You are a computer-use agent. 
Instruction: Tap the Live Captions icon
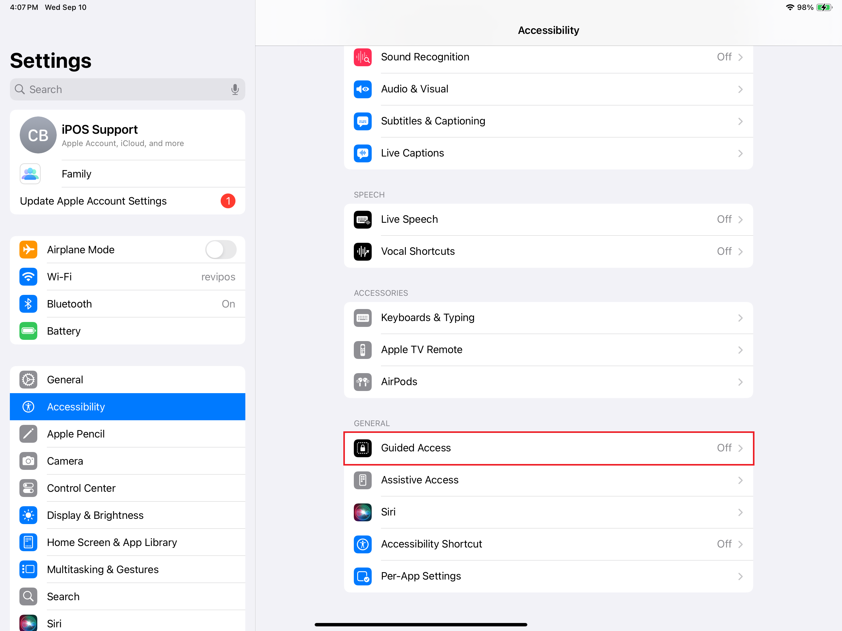pos(362,153)
